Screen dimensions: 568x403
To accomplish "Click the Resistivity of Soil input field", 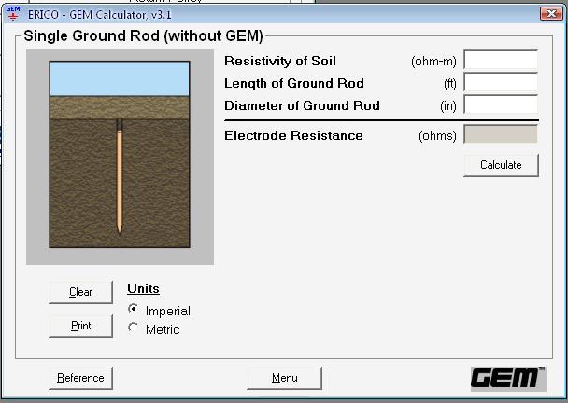I will tap(501, 60).
